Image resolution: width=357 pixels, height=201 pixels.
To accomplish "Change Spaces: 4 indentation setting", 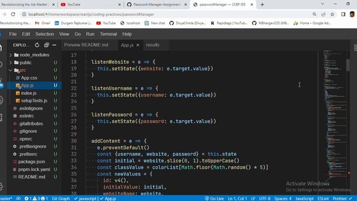I will click(283, 199).
